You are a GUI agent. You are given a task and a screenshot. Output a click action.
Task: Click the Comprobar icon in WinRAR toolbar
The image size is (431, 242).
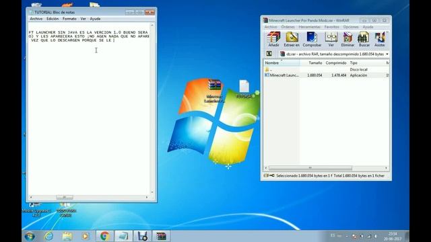click(312, 39)
